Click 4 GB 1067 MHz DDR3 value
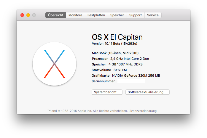Viewport: 207px width, 138px height. [125, 64]
